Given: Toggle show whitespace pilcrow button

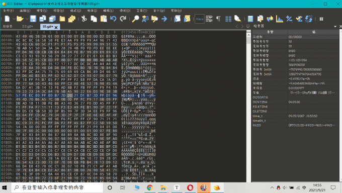Looking at the screenshot, I should [x=218, y=19].
